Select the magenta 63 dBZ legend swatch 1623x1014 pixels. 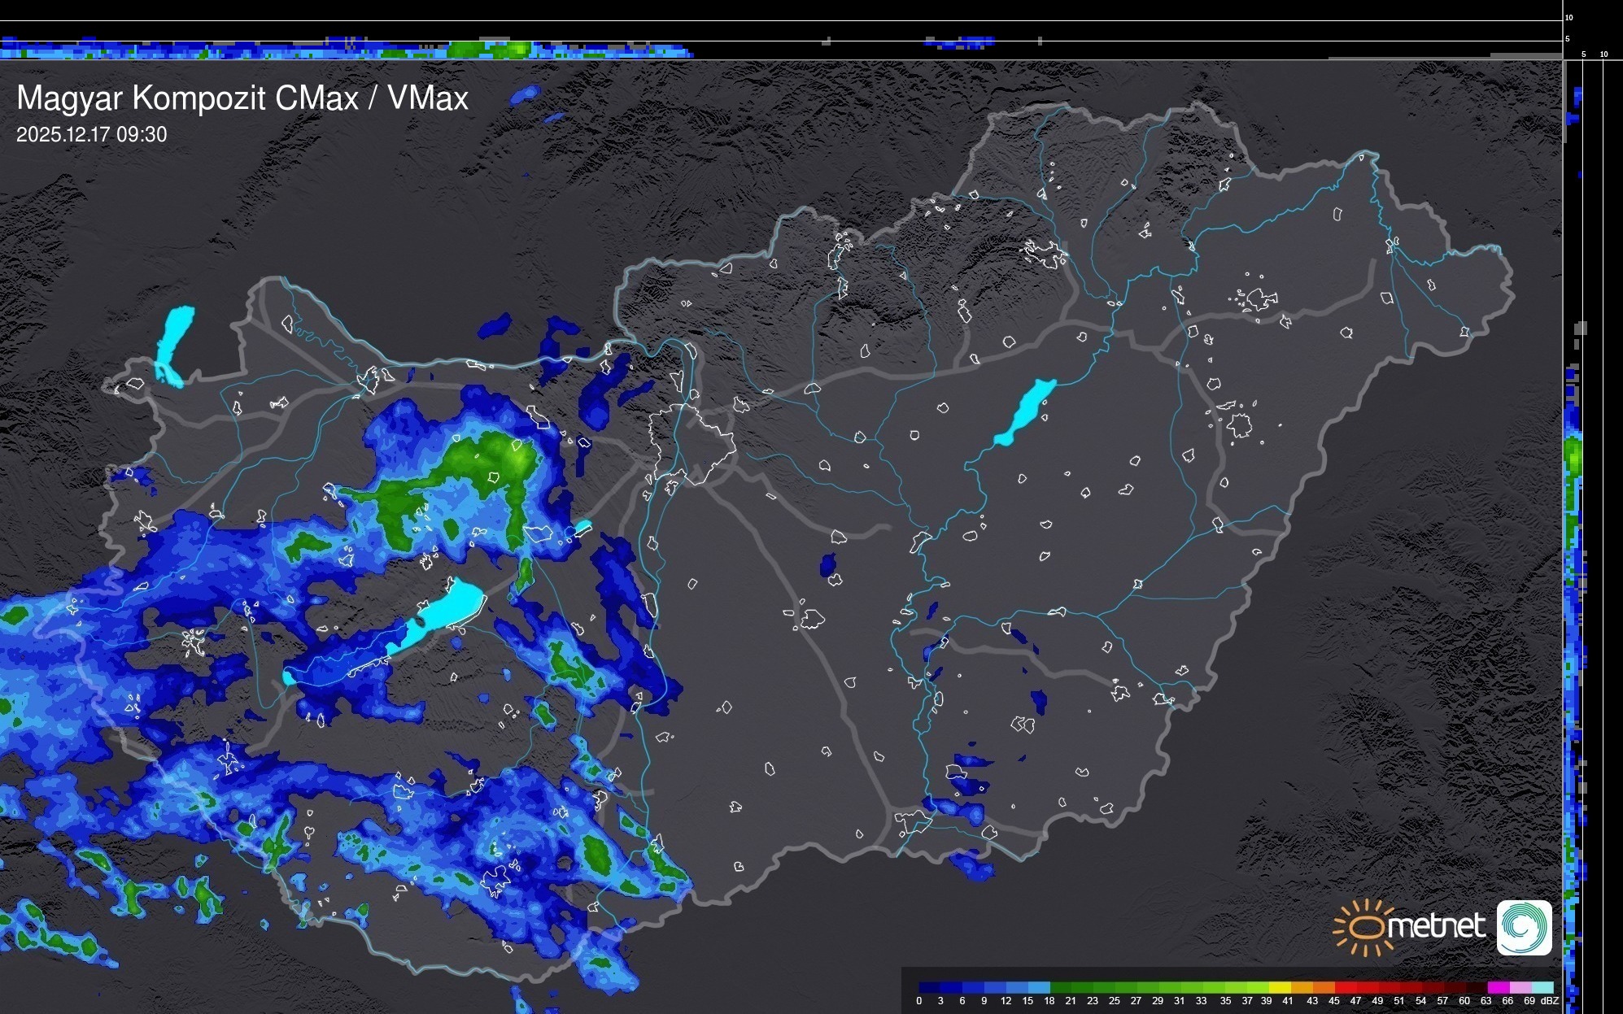[1498, 988]
